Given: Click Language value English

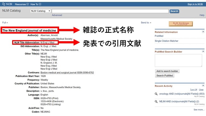Looking at the screenshot, I should [44, 95].
